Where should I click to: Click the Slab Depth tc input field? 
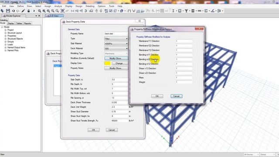click(x=120, y=79)
